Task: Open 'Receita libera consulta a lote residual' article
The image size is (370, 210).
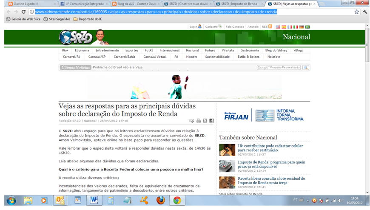Action: pos(271,181)
